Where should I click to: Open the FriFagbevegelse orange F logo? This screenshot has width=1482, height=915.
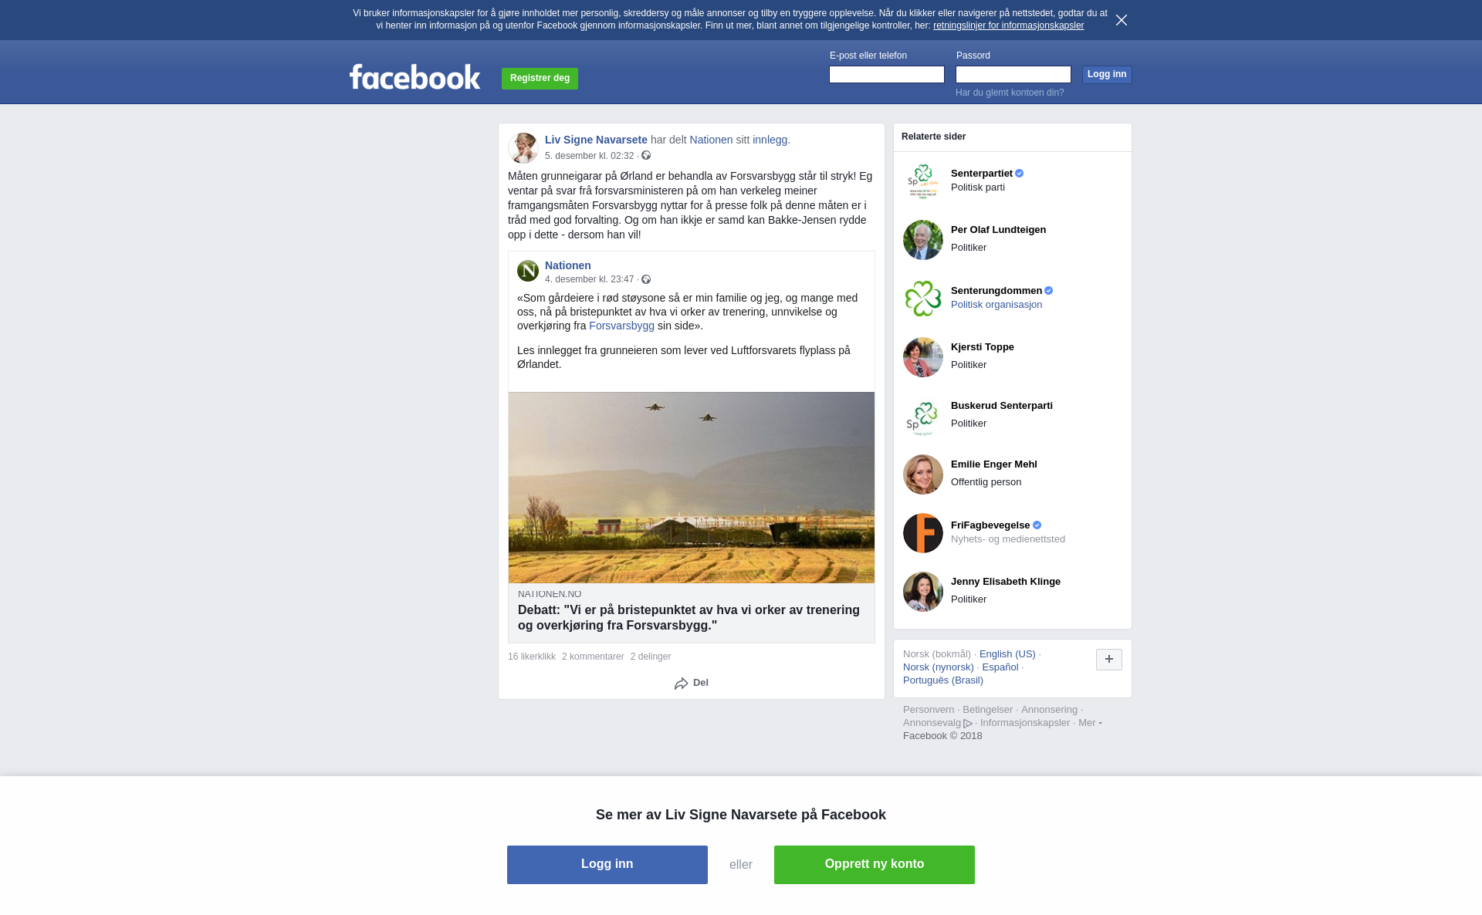pyautogui.click(x=923, y=533)
